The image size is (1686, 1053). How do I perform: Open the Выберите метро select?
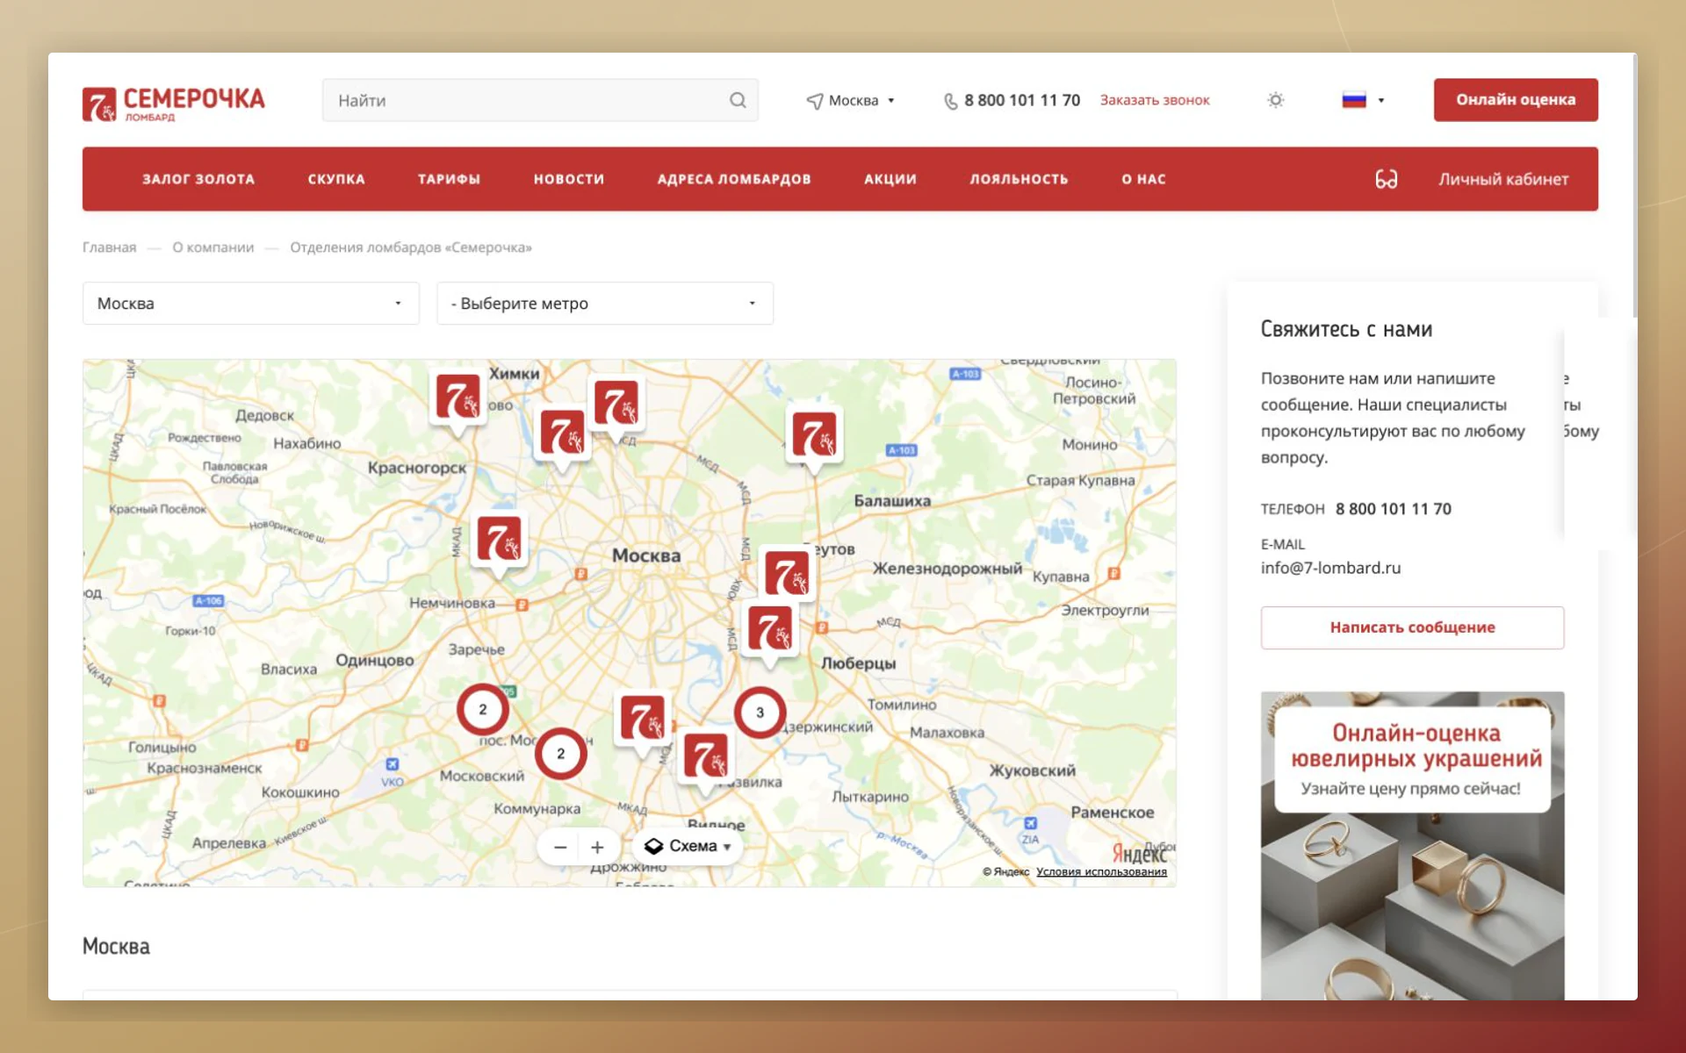[x=605, y=304]
